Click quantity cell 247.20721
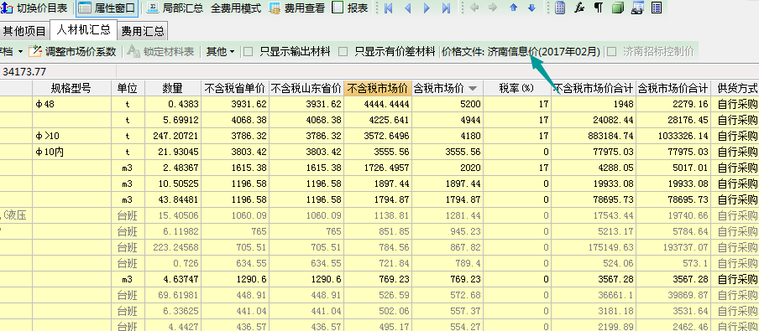Viewport: 759px width, 331px height. pyautogui.click(x=172, y=136)
